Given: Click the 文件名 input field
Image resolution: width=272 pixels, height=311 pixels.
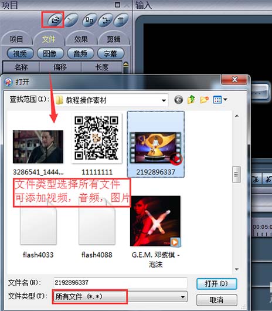Looking at the screenshot, I should pos(120,283).
